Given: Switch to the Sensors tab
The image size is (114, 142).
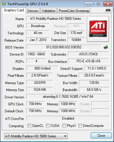Looking at the screenshot, I should [33, 10].
